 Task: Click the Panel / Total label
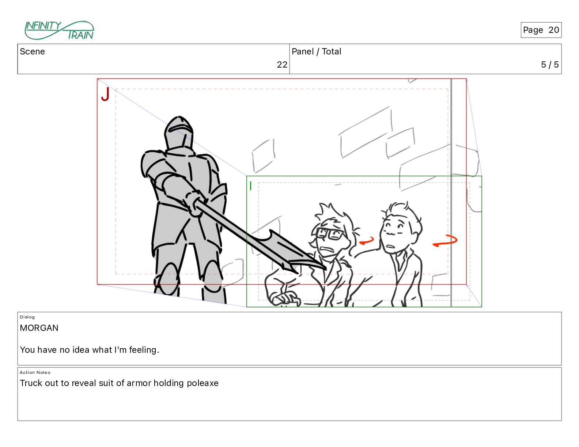coord(317,51)
